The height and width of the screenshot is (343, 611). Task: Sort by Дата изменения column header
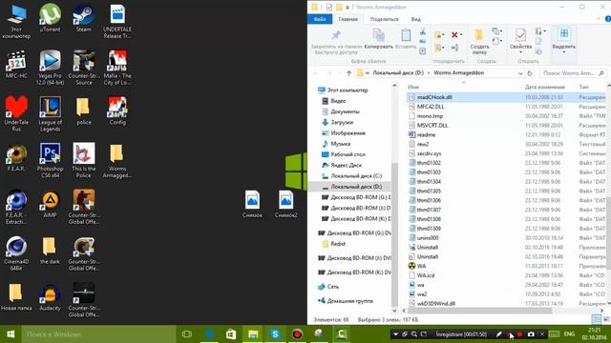coord(544,87)
